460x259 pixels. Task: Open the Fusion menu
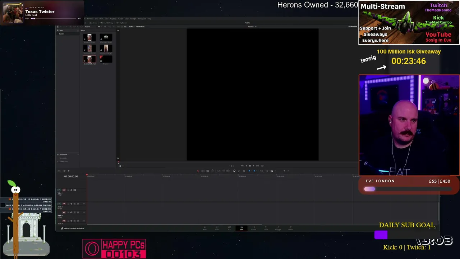click(x=121, y=19)
